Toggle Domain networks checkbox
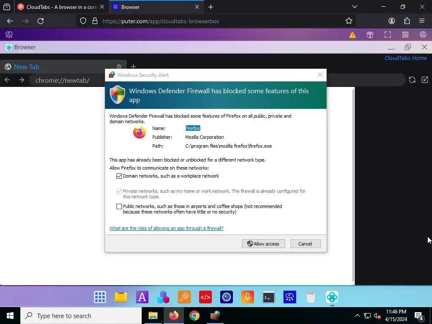The image size is (432, 324). [119, 176]
